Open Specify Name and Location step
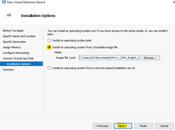This screenshot has height=130, width=175. tap(19, 36)
